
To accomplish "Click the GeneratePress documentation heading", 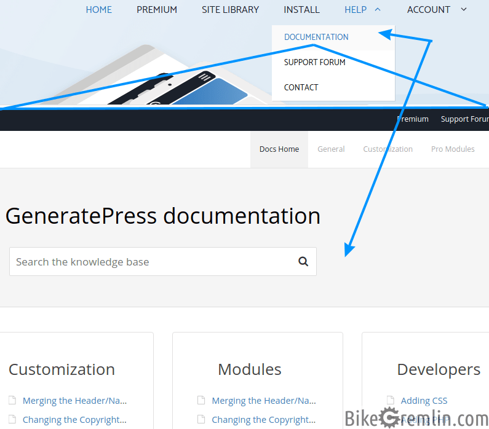I will [x=163, y=216].
